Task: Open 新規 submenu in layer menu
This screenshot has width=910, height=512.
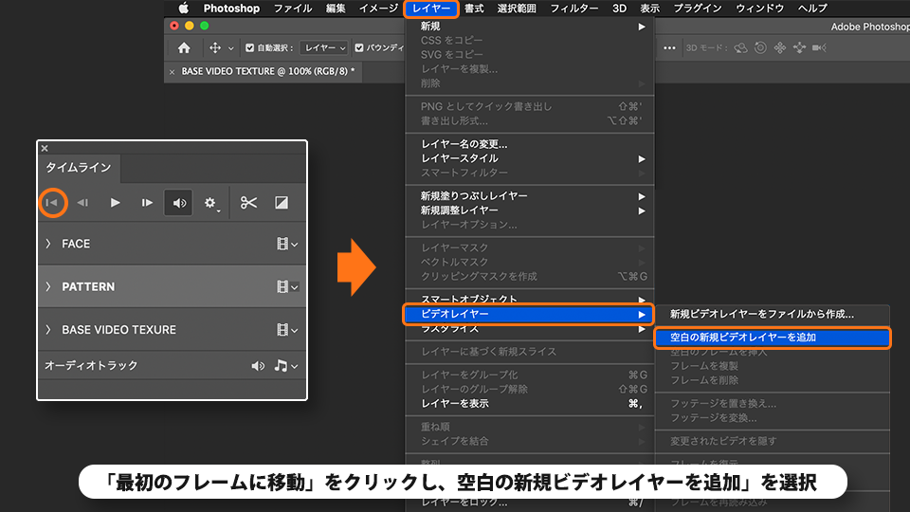Action: [530, 27]
